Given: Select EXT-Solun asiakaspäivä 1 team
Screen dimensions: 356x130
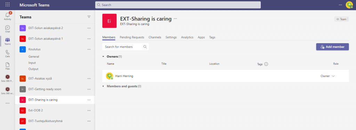Looking at the screenshot, I should [x=55, y=39].
